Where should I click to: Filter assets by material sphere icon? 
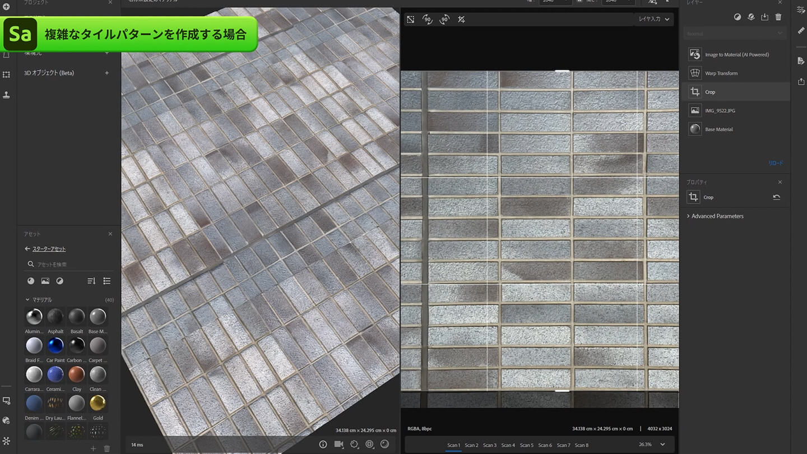[x=31, y=281]
